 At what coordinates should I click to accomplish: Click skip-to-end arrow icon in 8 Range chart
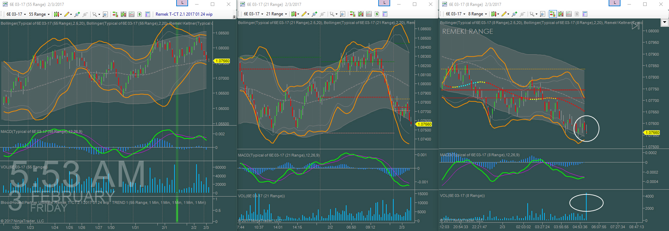coord(635,25)
